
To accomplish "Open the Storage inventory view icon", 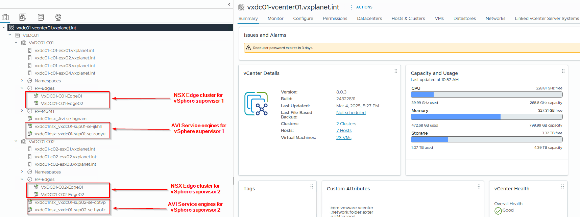I will (41, 17).
